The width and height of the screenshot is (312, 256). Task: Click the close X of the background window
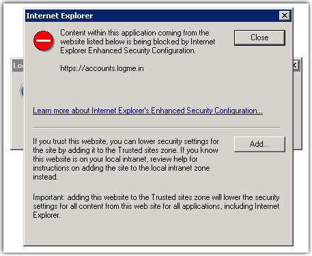296,66
